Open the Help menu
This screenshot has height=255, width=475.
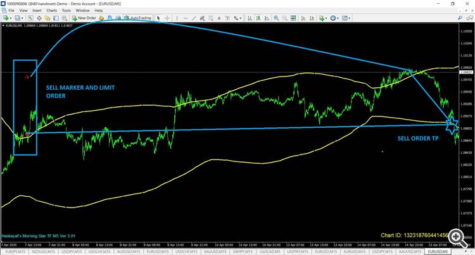tap(98, 10)
